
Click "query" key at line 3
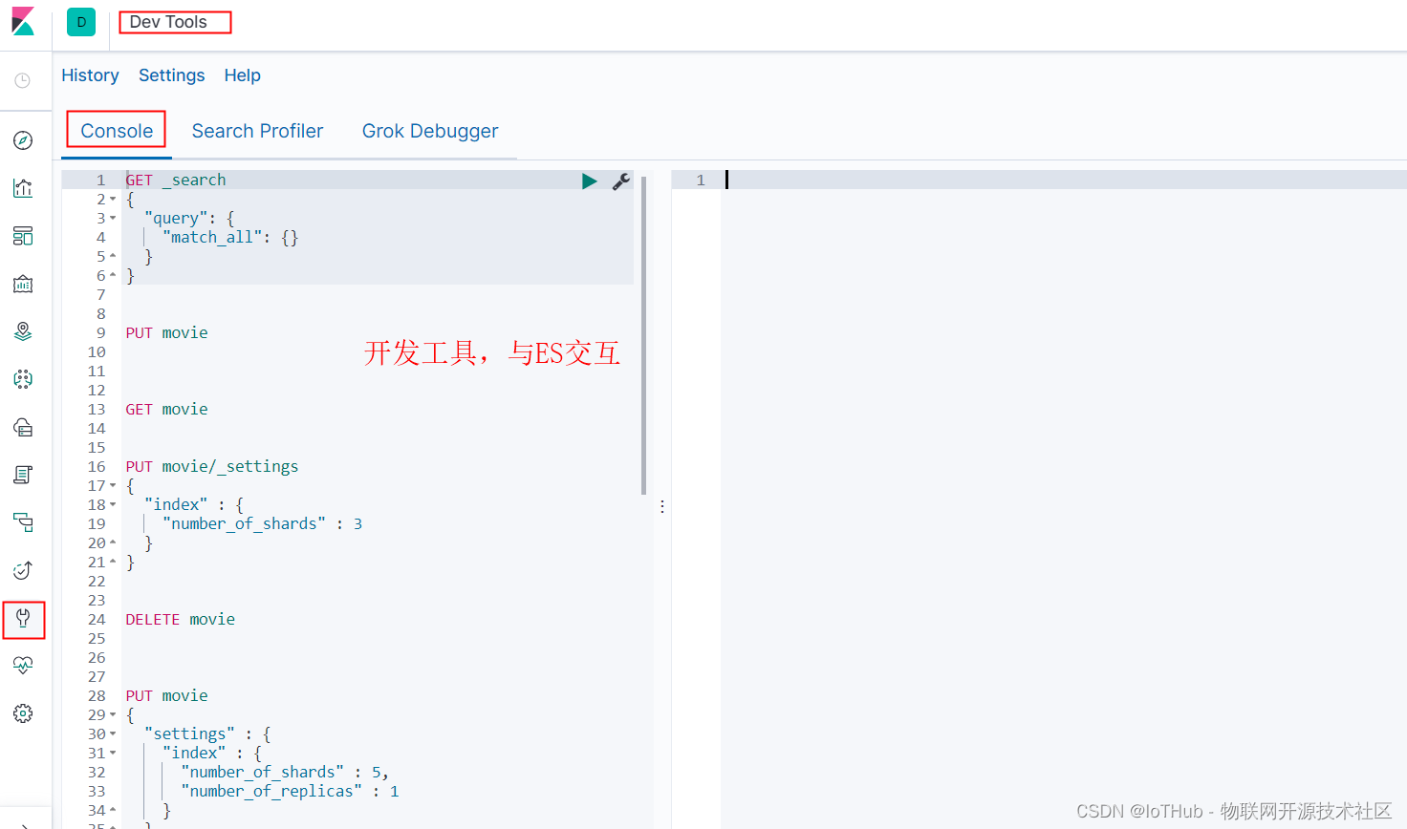(x=176, y=219)
